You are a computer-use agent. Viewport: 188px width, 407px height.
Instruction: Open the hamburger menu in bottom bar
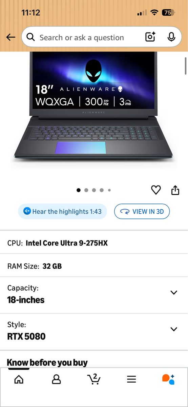tap(131, 379)
